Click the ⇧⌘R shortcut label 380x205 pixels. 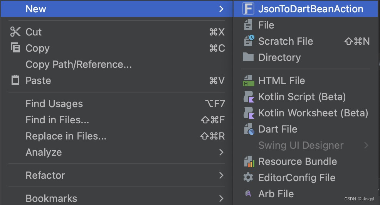[x=212, y=136]
